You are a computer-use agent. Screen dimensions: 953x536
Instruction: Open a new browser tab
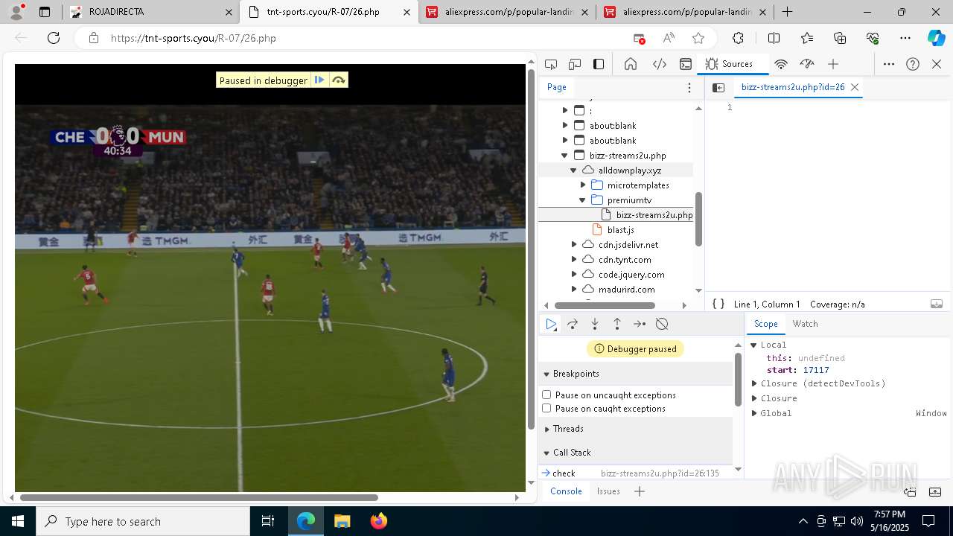coord(787,12)
